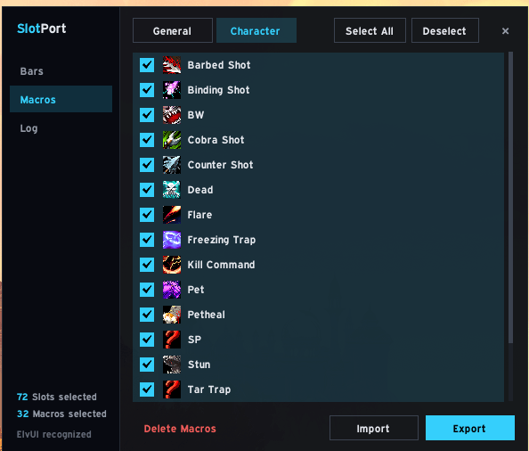Uncheck the Freezing Trap checkbox

(147, 240)
